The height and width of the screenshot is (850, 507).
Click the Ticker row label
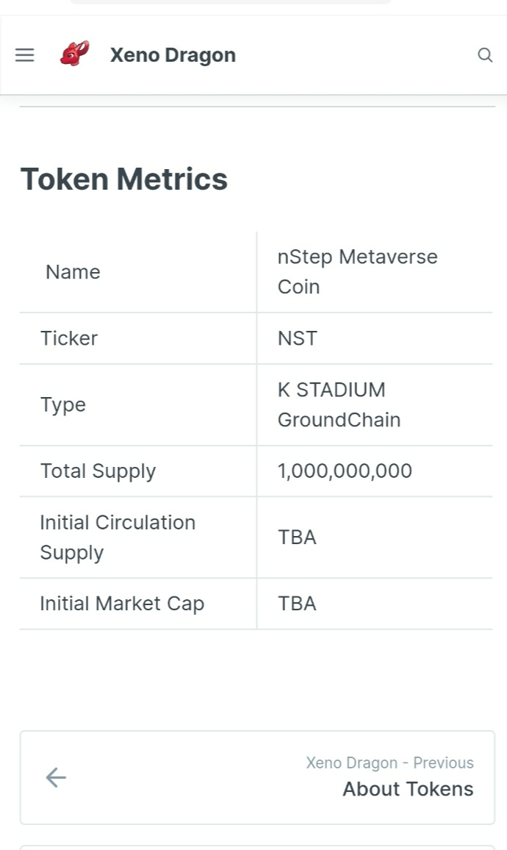[x=69, y=338]
